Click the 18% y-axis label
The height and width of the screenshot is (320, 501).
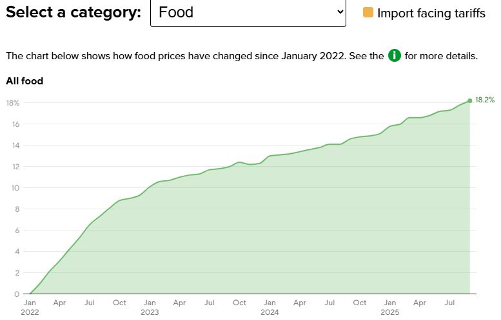[x=13, y=103]
